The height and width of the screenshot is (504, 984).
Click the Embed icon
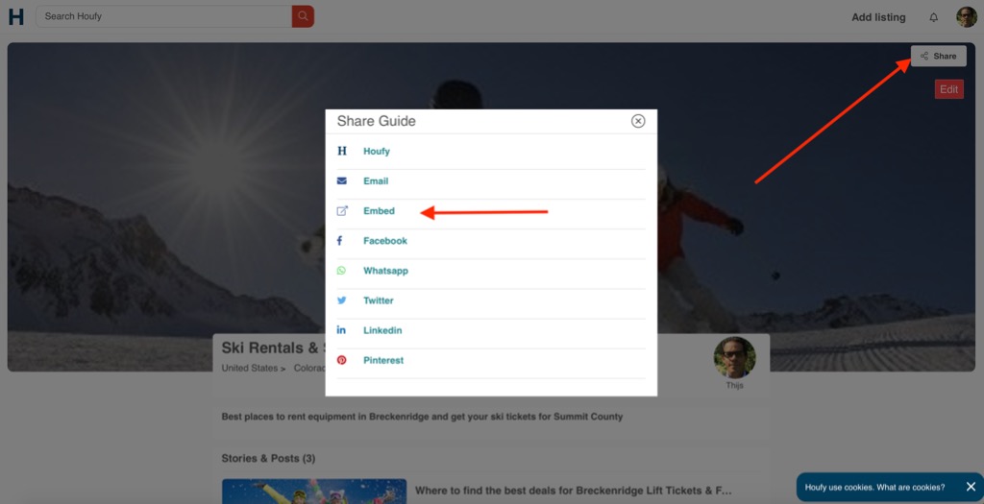(342, 211)
